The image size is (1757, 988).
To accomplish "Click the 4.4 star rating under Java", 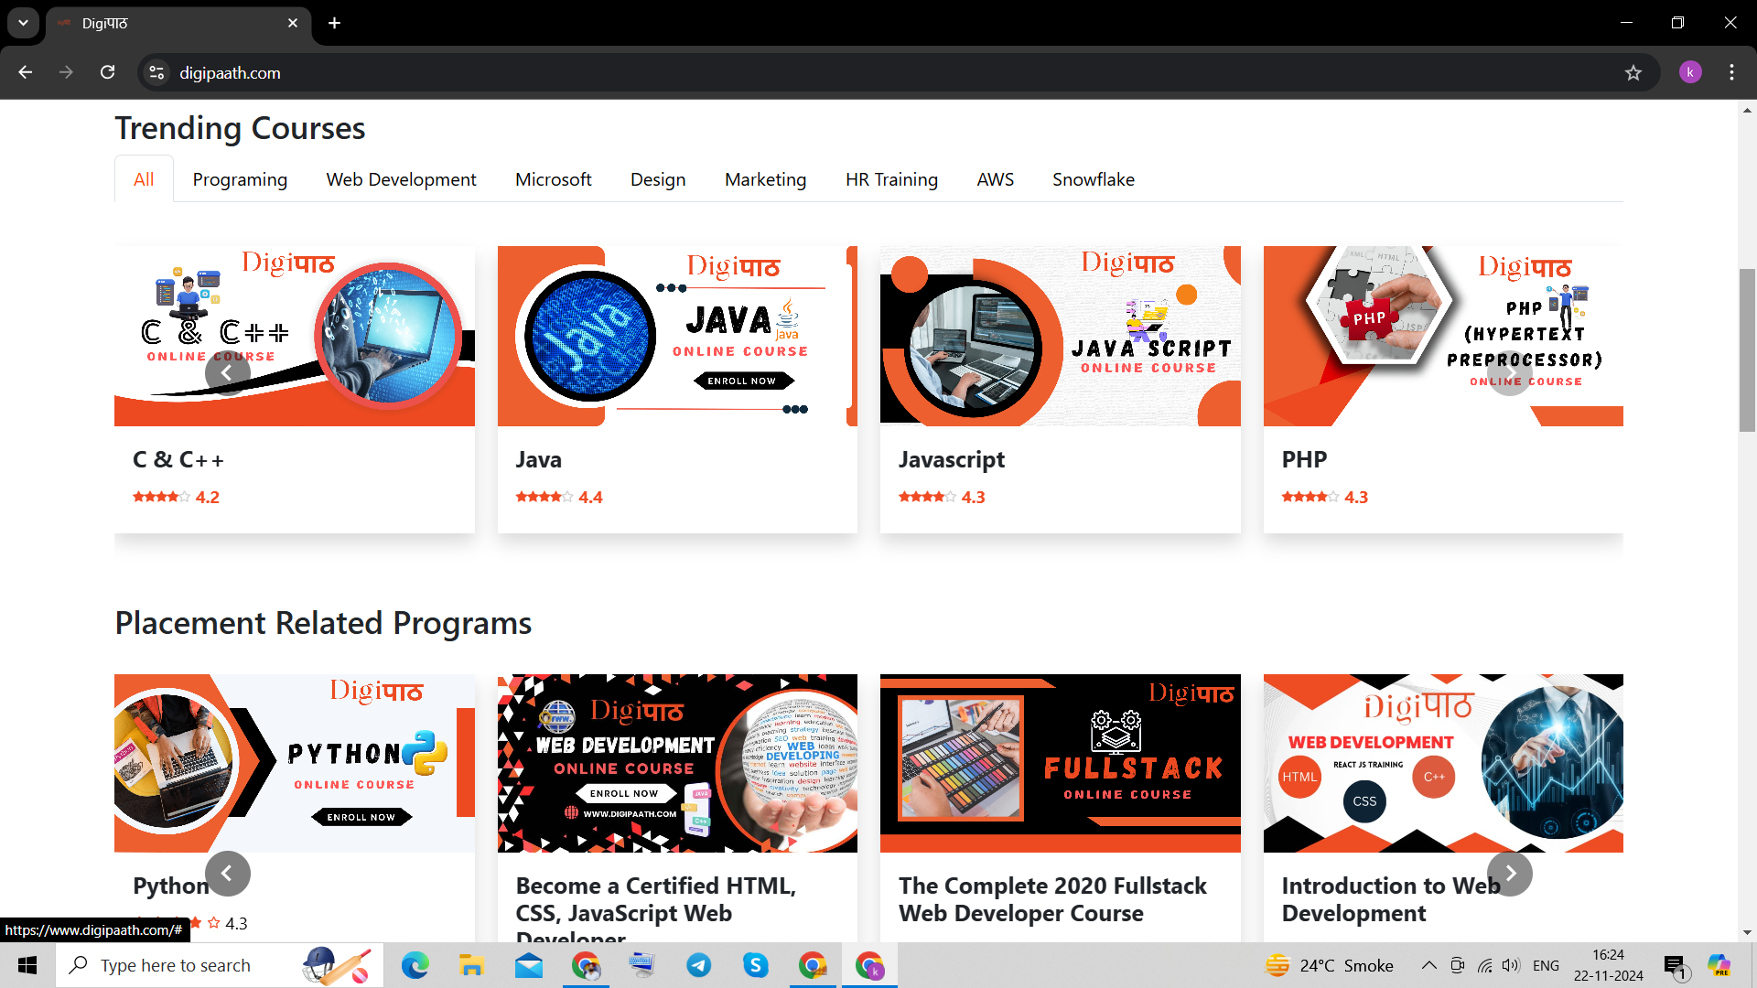I will (559, 497).
